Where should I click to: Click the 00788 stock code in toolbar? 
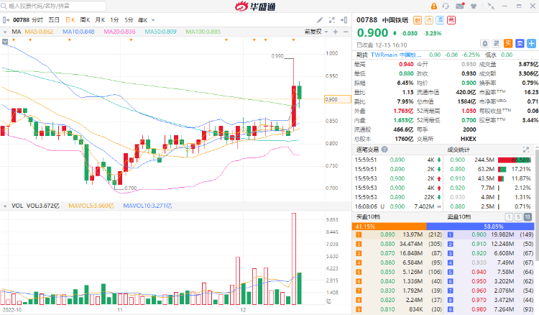click(22, 20)
